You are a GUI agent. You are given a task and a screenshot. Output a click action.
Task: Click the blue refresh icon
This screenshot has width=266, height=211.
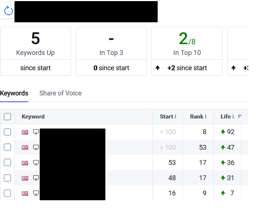pos(8,11)
